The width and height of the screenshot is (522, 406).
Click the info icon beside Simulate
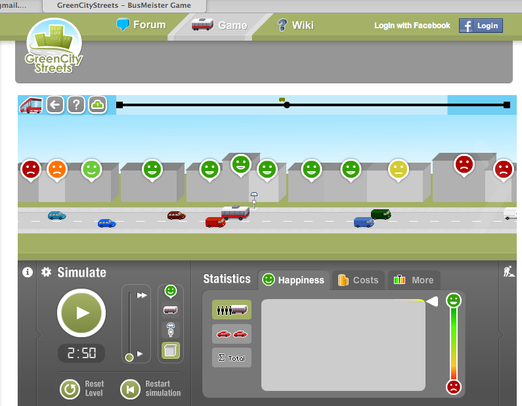(28, 272)
